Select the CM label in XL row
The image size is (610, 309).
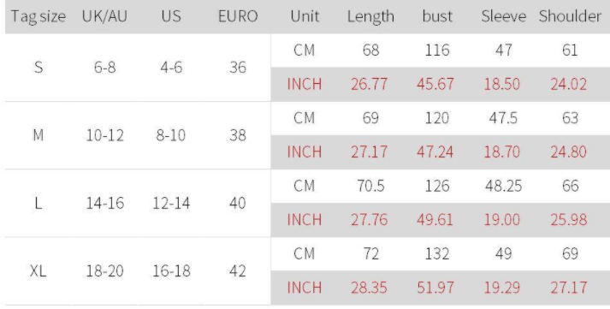pyautogui.click(x=305, y=253)
